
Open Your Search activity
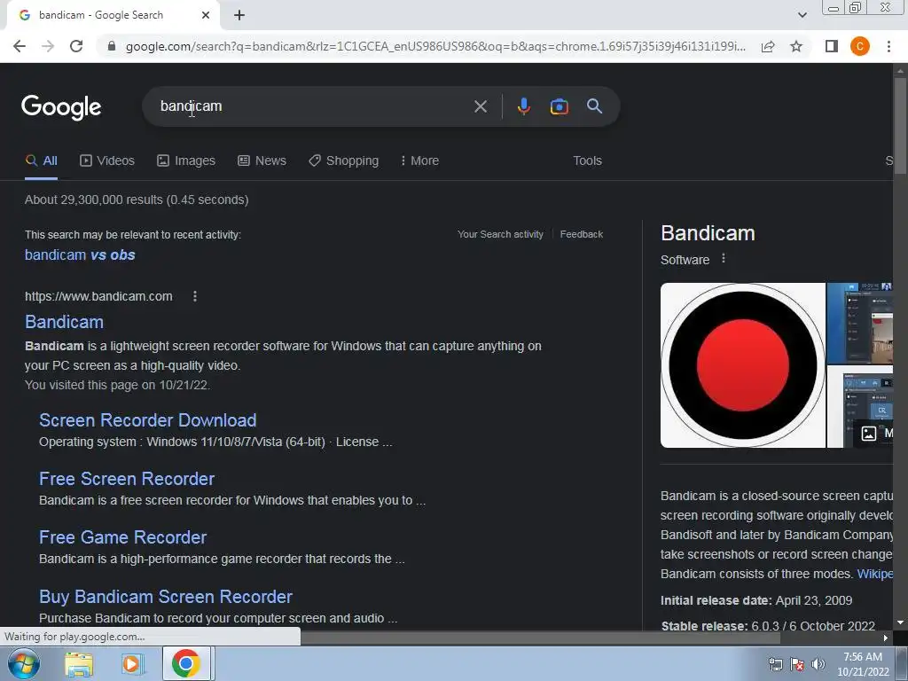500,234
